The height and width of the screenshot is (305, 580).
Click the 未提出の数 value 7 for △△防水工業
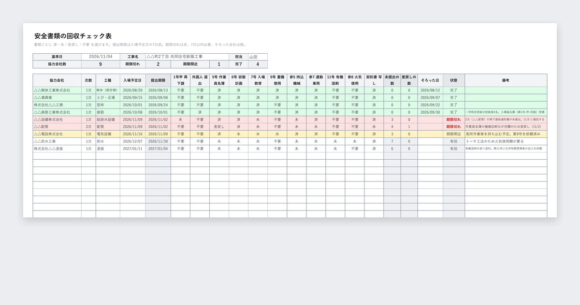pos(392,141)
